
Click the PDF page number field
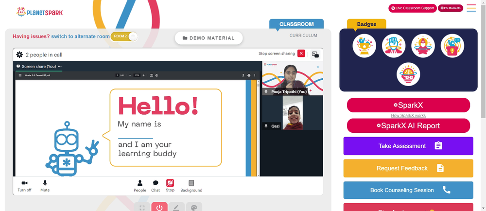(117, 75)
